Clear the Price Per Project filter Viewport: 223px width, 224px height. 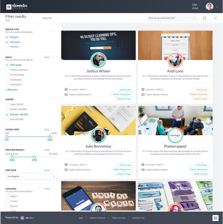(47, 150)
